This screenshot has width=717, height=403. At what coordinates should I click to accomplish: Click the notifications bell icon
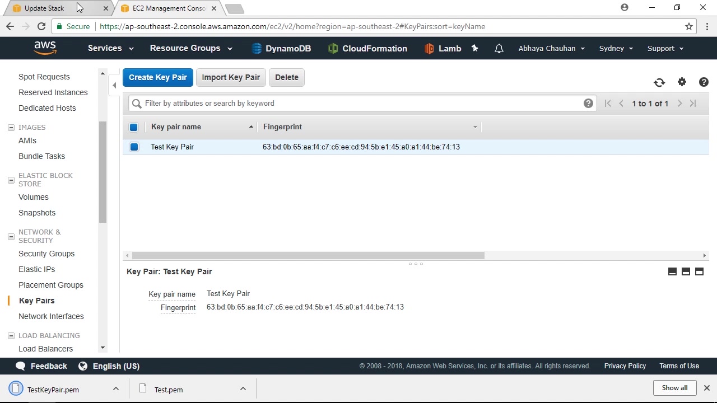pyautogui.click(x=499, y=49)
